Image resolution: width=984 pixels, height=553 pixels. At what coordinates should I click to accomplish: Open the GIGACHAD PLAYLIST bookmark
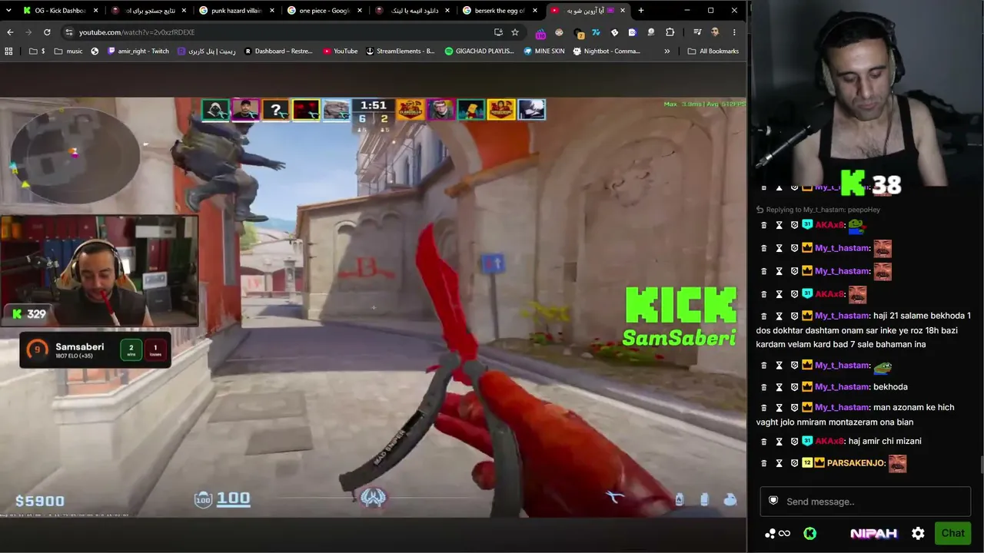(480, 51)
